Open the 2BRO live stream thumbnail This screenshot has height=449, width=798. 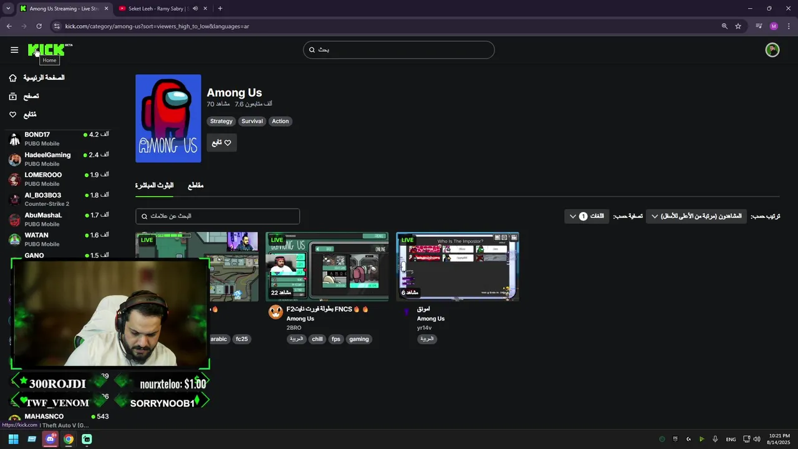tap(327, 267)
